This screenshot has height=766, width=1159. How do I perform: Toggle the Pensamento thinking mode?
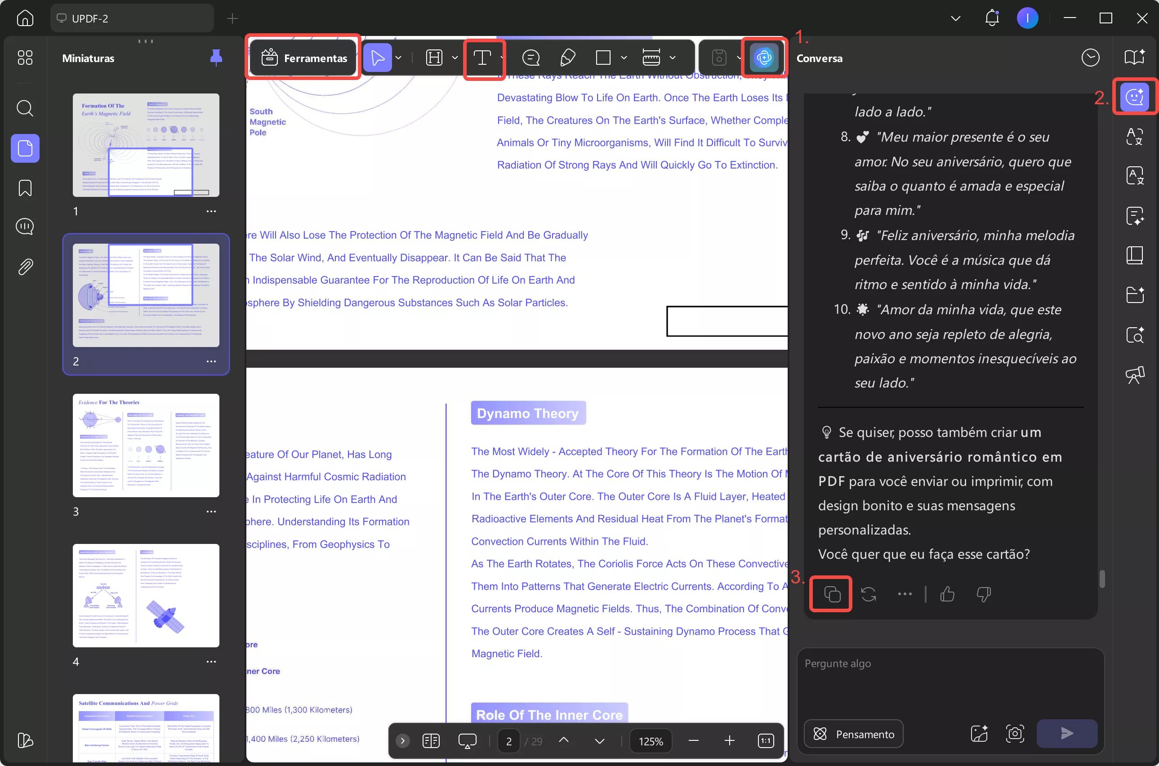[853, 734]
